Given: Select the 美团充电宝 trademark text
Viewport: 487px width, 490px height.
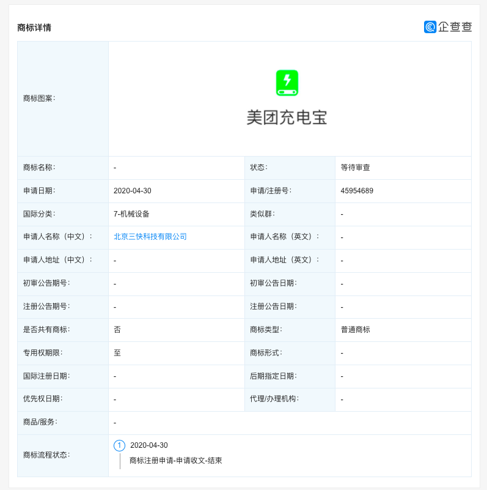Looking at the screenshot, I should 287,117.
